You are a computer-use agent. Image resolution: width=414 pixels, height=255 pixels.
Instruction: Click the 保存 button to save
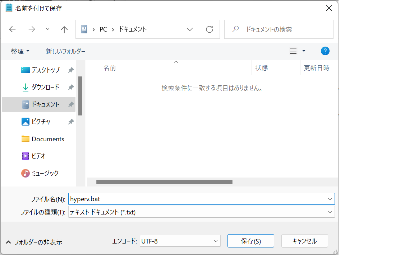tap(250, 241)
